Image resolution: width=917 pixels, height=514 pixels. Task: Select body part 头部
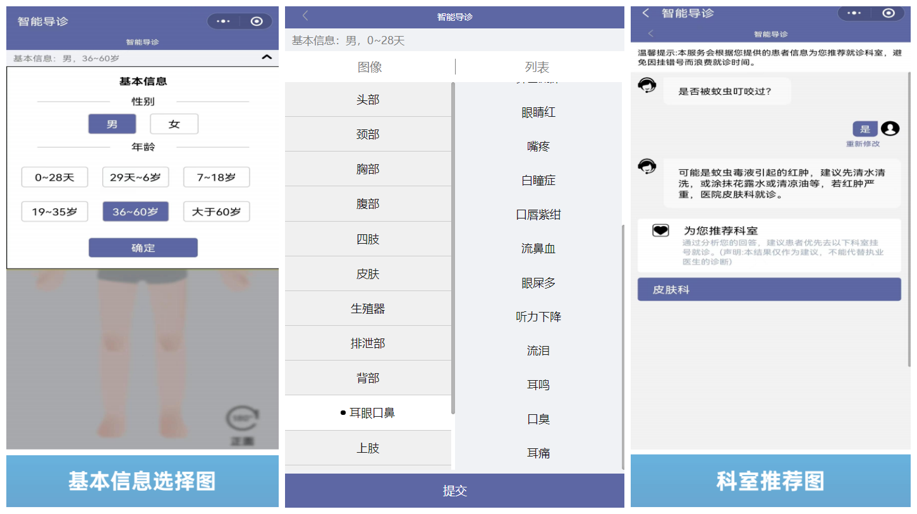tap(368, 100)
